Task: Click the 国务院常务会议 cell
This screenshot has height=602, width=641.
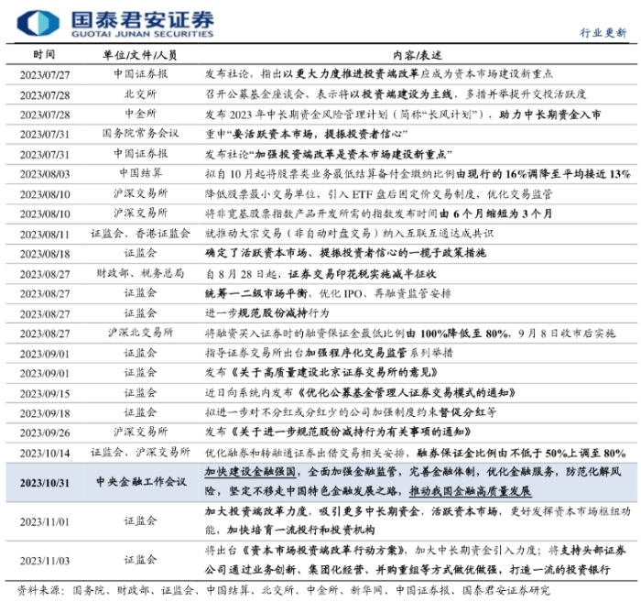Action: (x=140, y=134)
